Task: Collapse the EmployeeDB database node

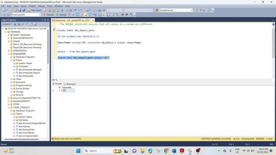Action: pos(9,54)
